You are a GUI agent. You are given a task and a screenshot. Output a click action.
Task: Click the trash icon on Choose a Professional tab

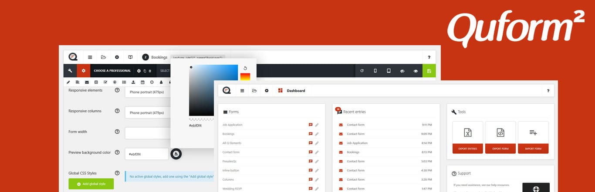pos(150,71)
